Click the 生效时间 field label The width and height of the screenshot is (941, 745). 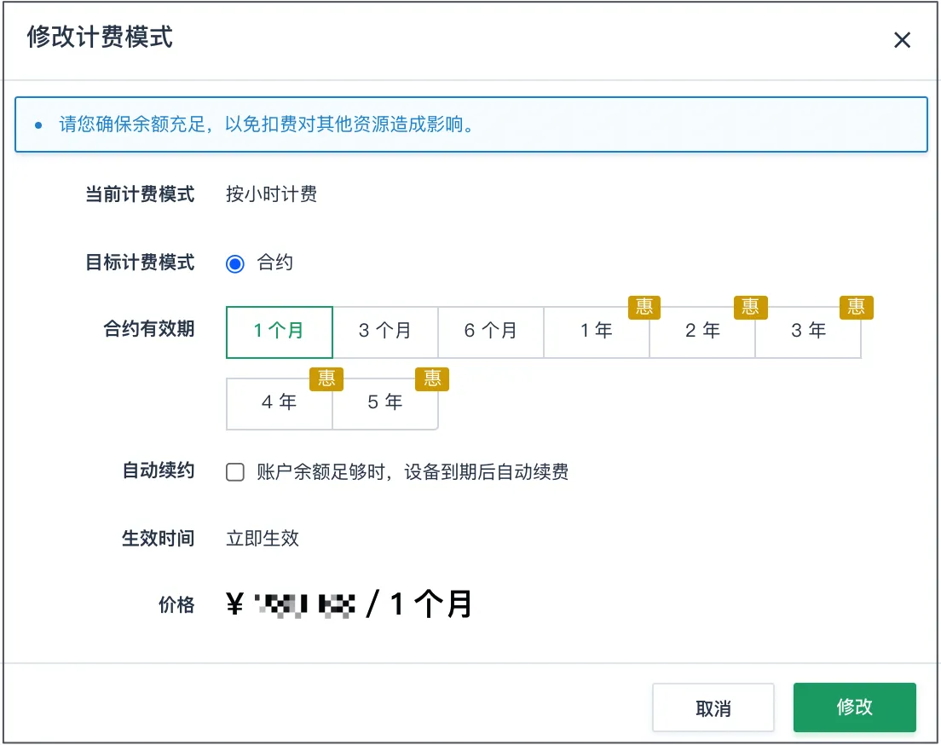pyautogui.click(x=159, y=538)
